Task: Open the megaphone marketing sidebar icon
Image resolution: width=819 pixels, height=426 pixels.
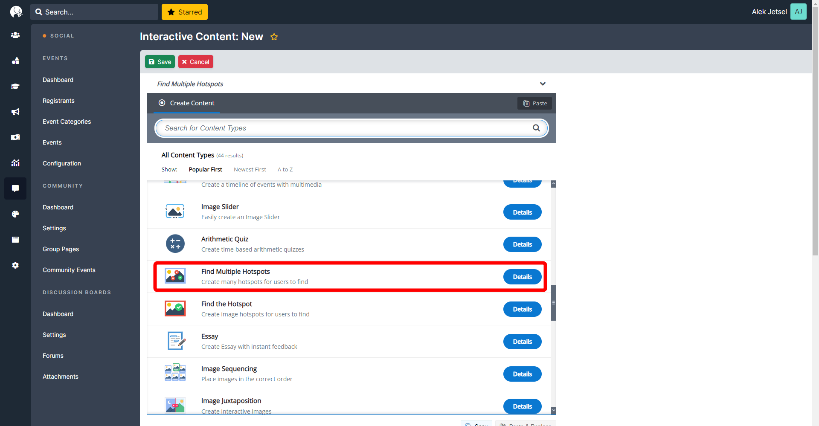Action: pyautogui.click(x=15, y=112)
